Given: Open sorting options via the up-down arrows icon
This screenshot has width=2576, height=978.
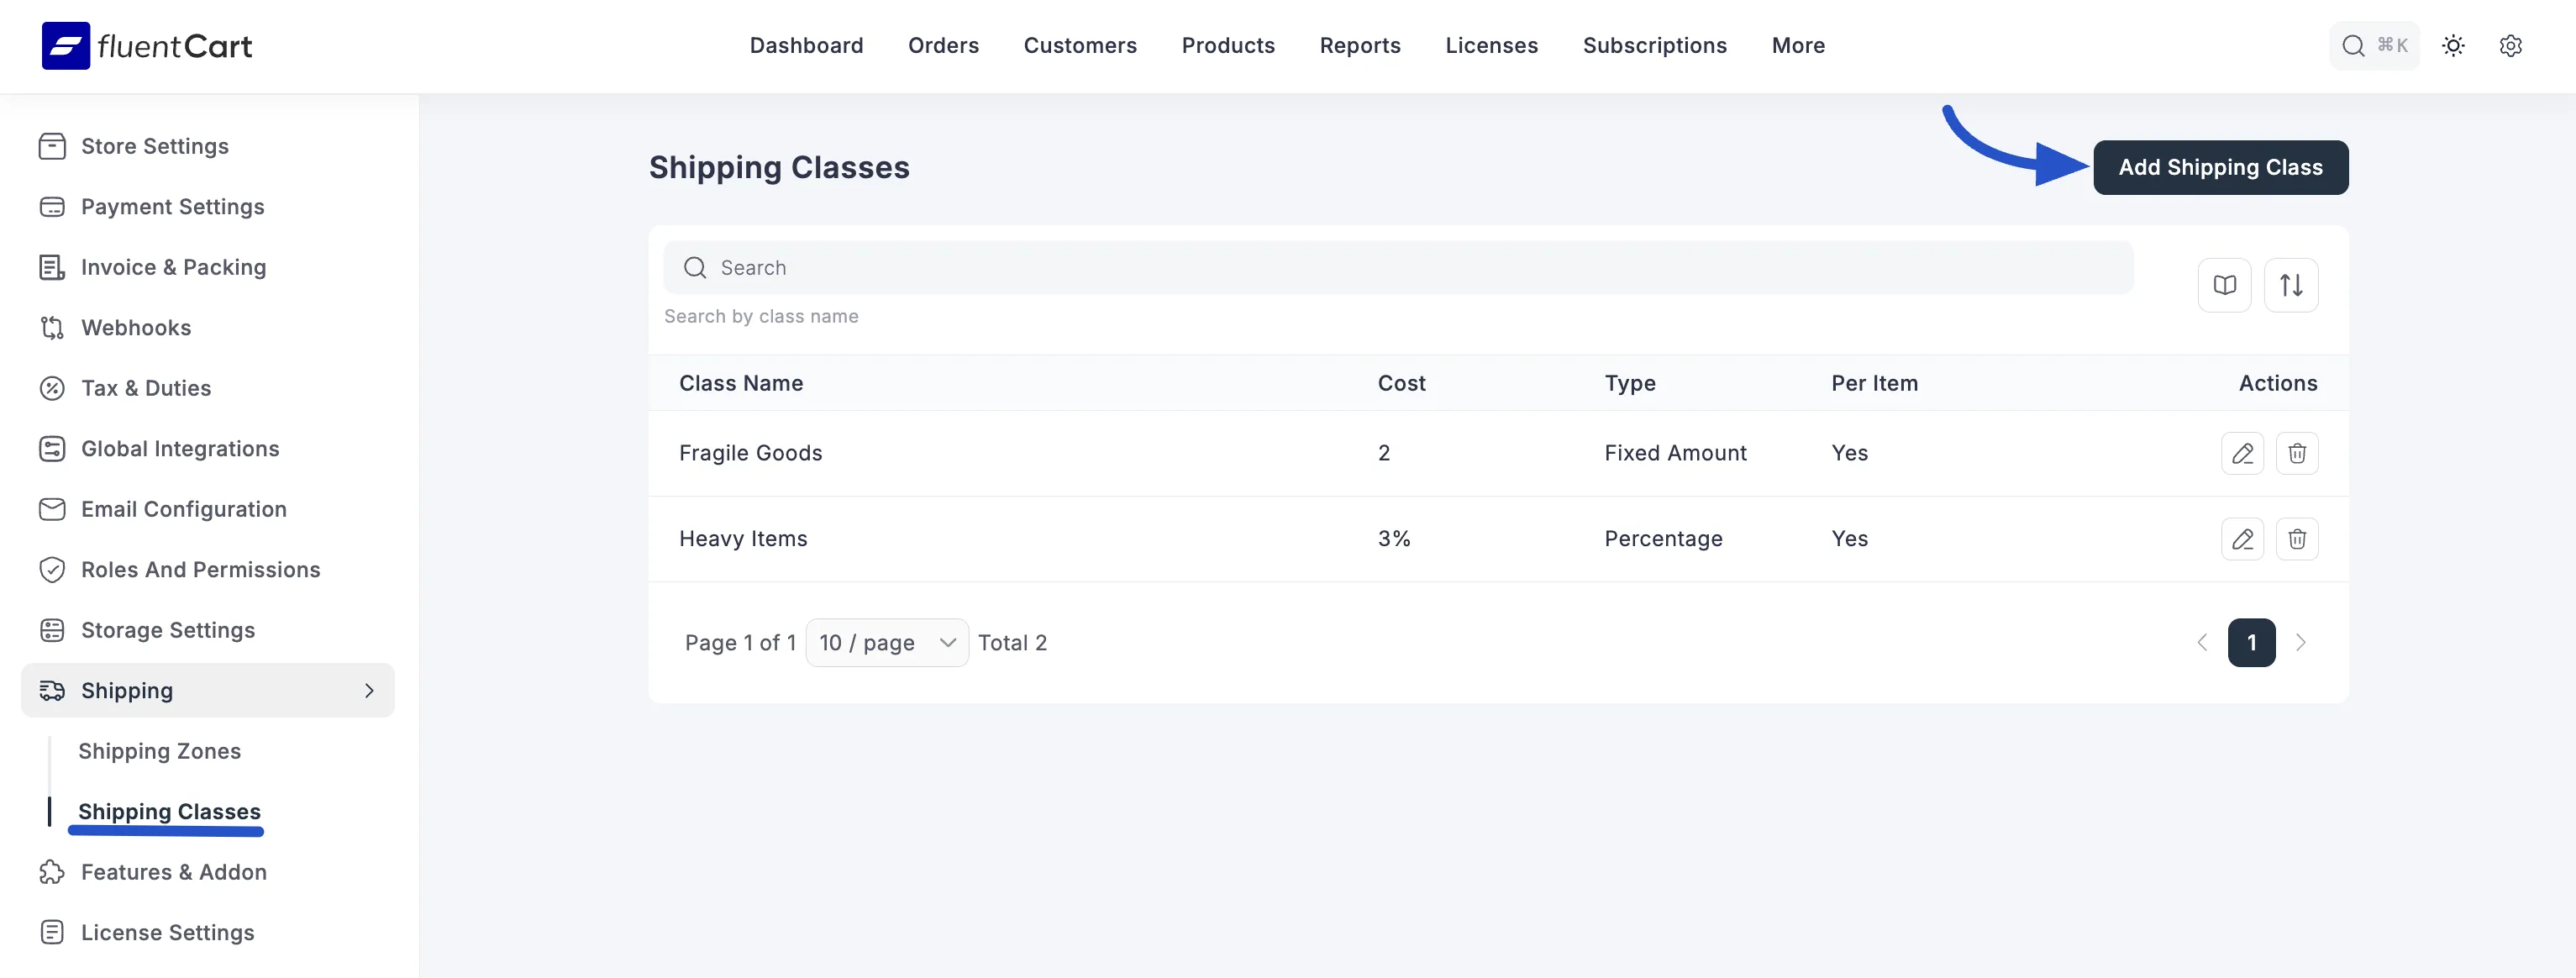Looking at the screenshot, I should [x=2291, y=285].
